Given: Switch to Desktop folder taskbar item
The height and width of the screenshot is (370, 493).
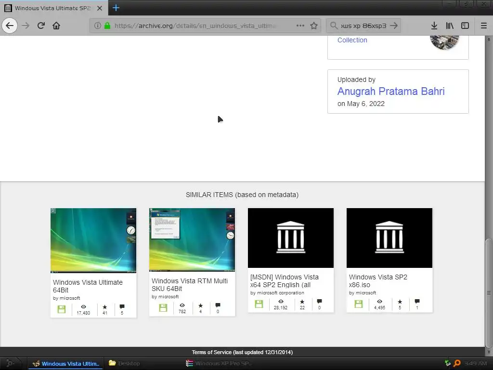Looking at the screenshot, I should (124, 363).
